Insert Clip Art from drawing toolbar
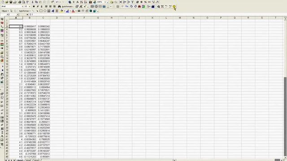Image resolution: width=287 pixels, height=161 pixels. [57, 11]
